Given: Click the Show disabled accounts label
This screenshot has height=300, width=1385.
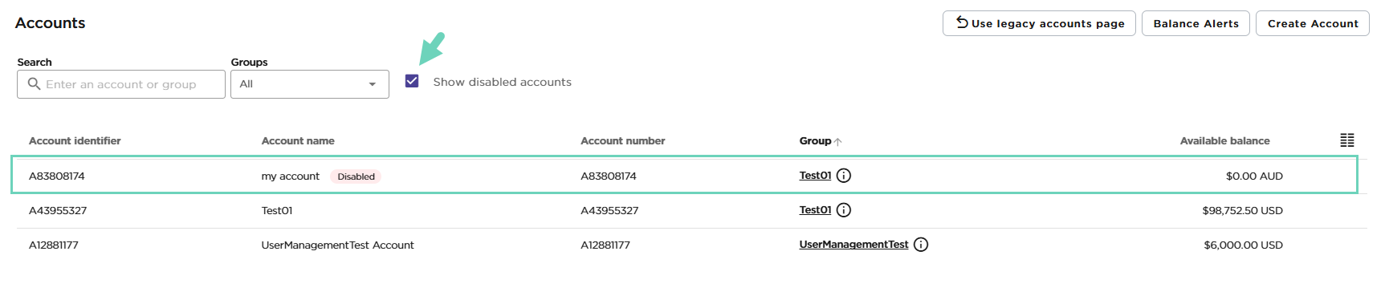Looking at the screenshot, I should pyautogui.click(x=503, y=82).
